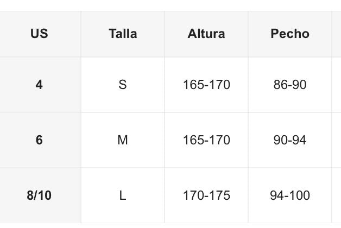Image resolution: width=341 pixels, height=228 pixels.
Task: Click the cut-off cell right of 86-90
Action: [x=337, y=85]
